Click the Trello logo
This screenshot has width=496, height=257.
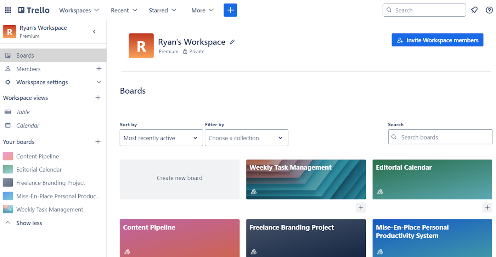34,10
